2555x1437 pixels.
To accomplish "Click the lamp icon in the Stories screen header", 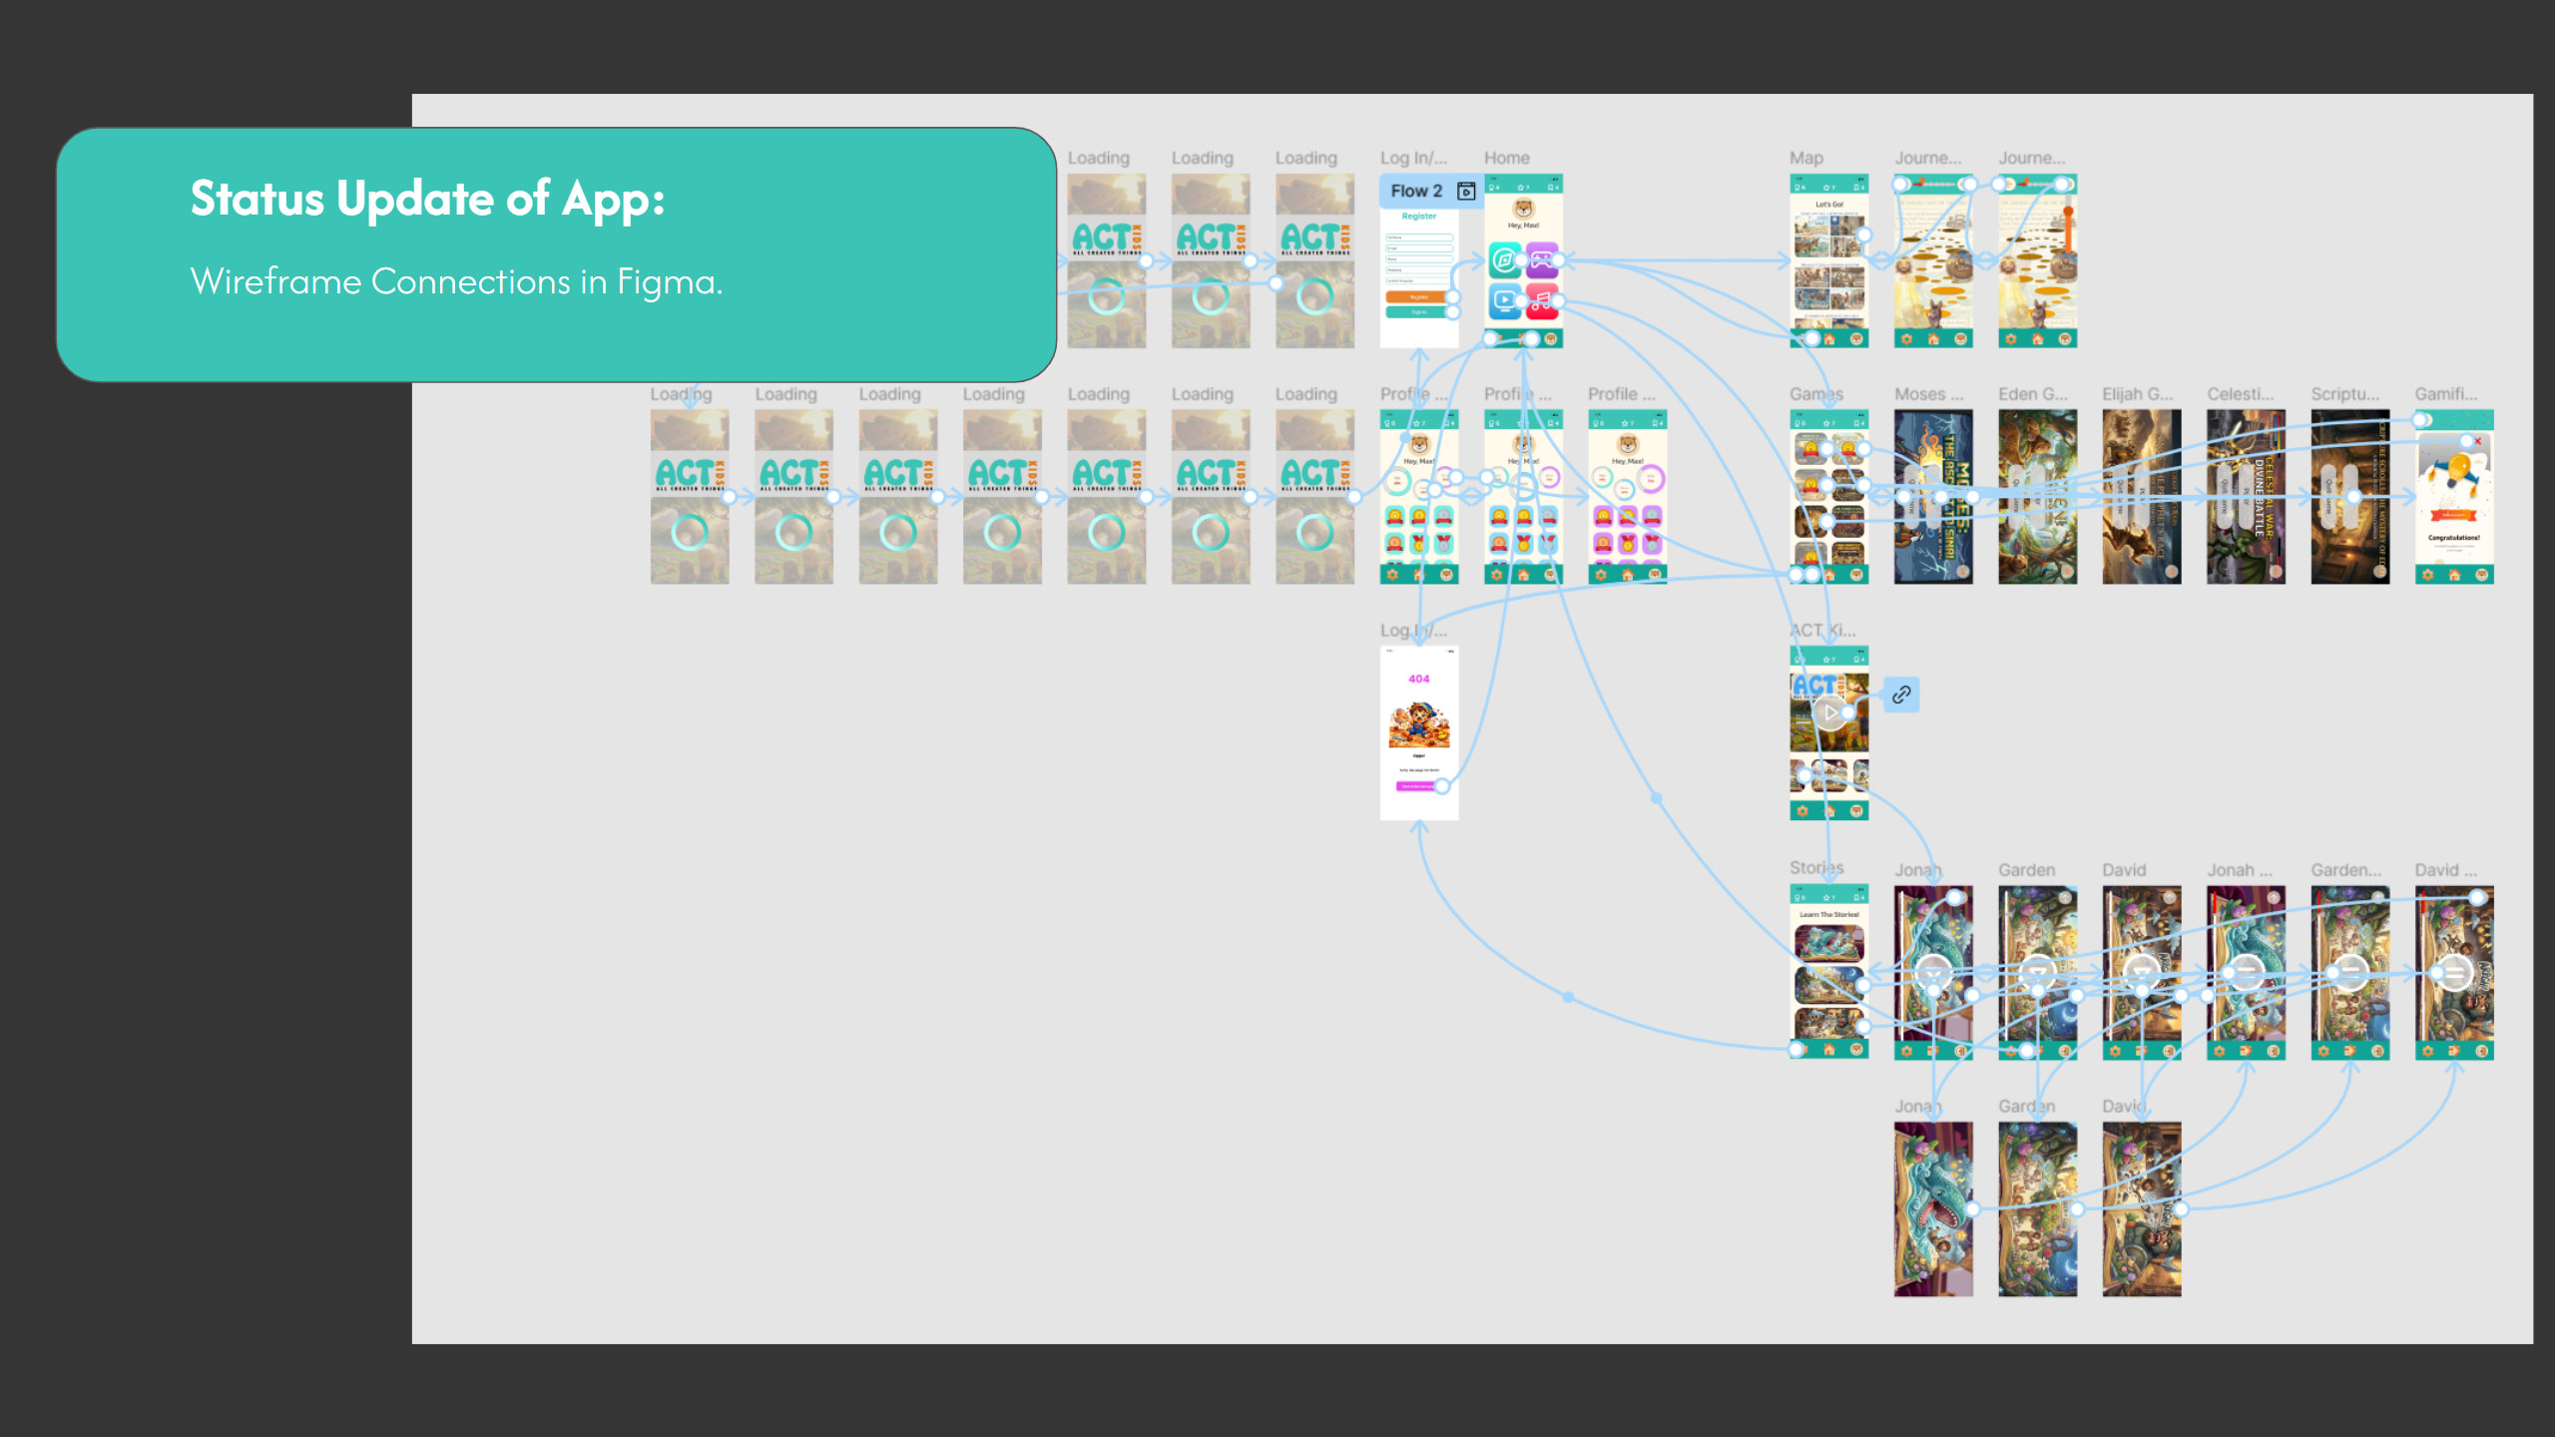I will [1797, 897].
